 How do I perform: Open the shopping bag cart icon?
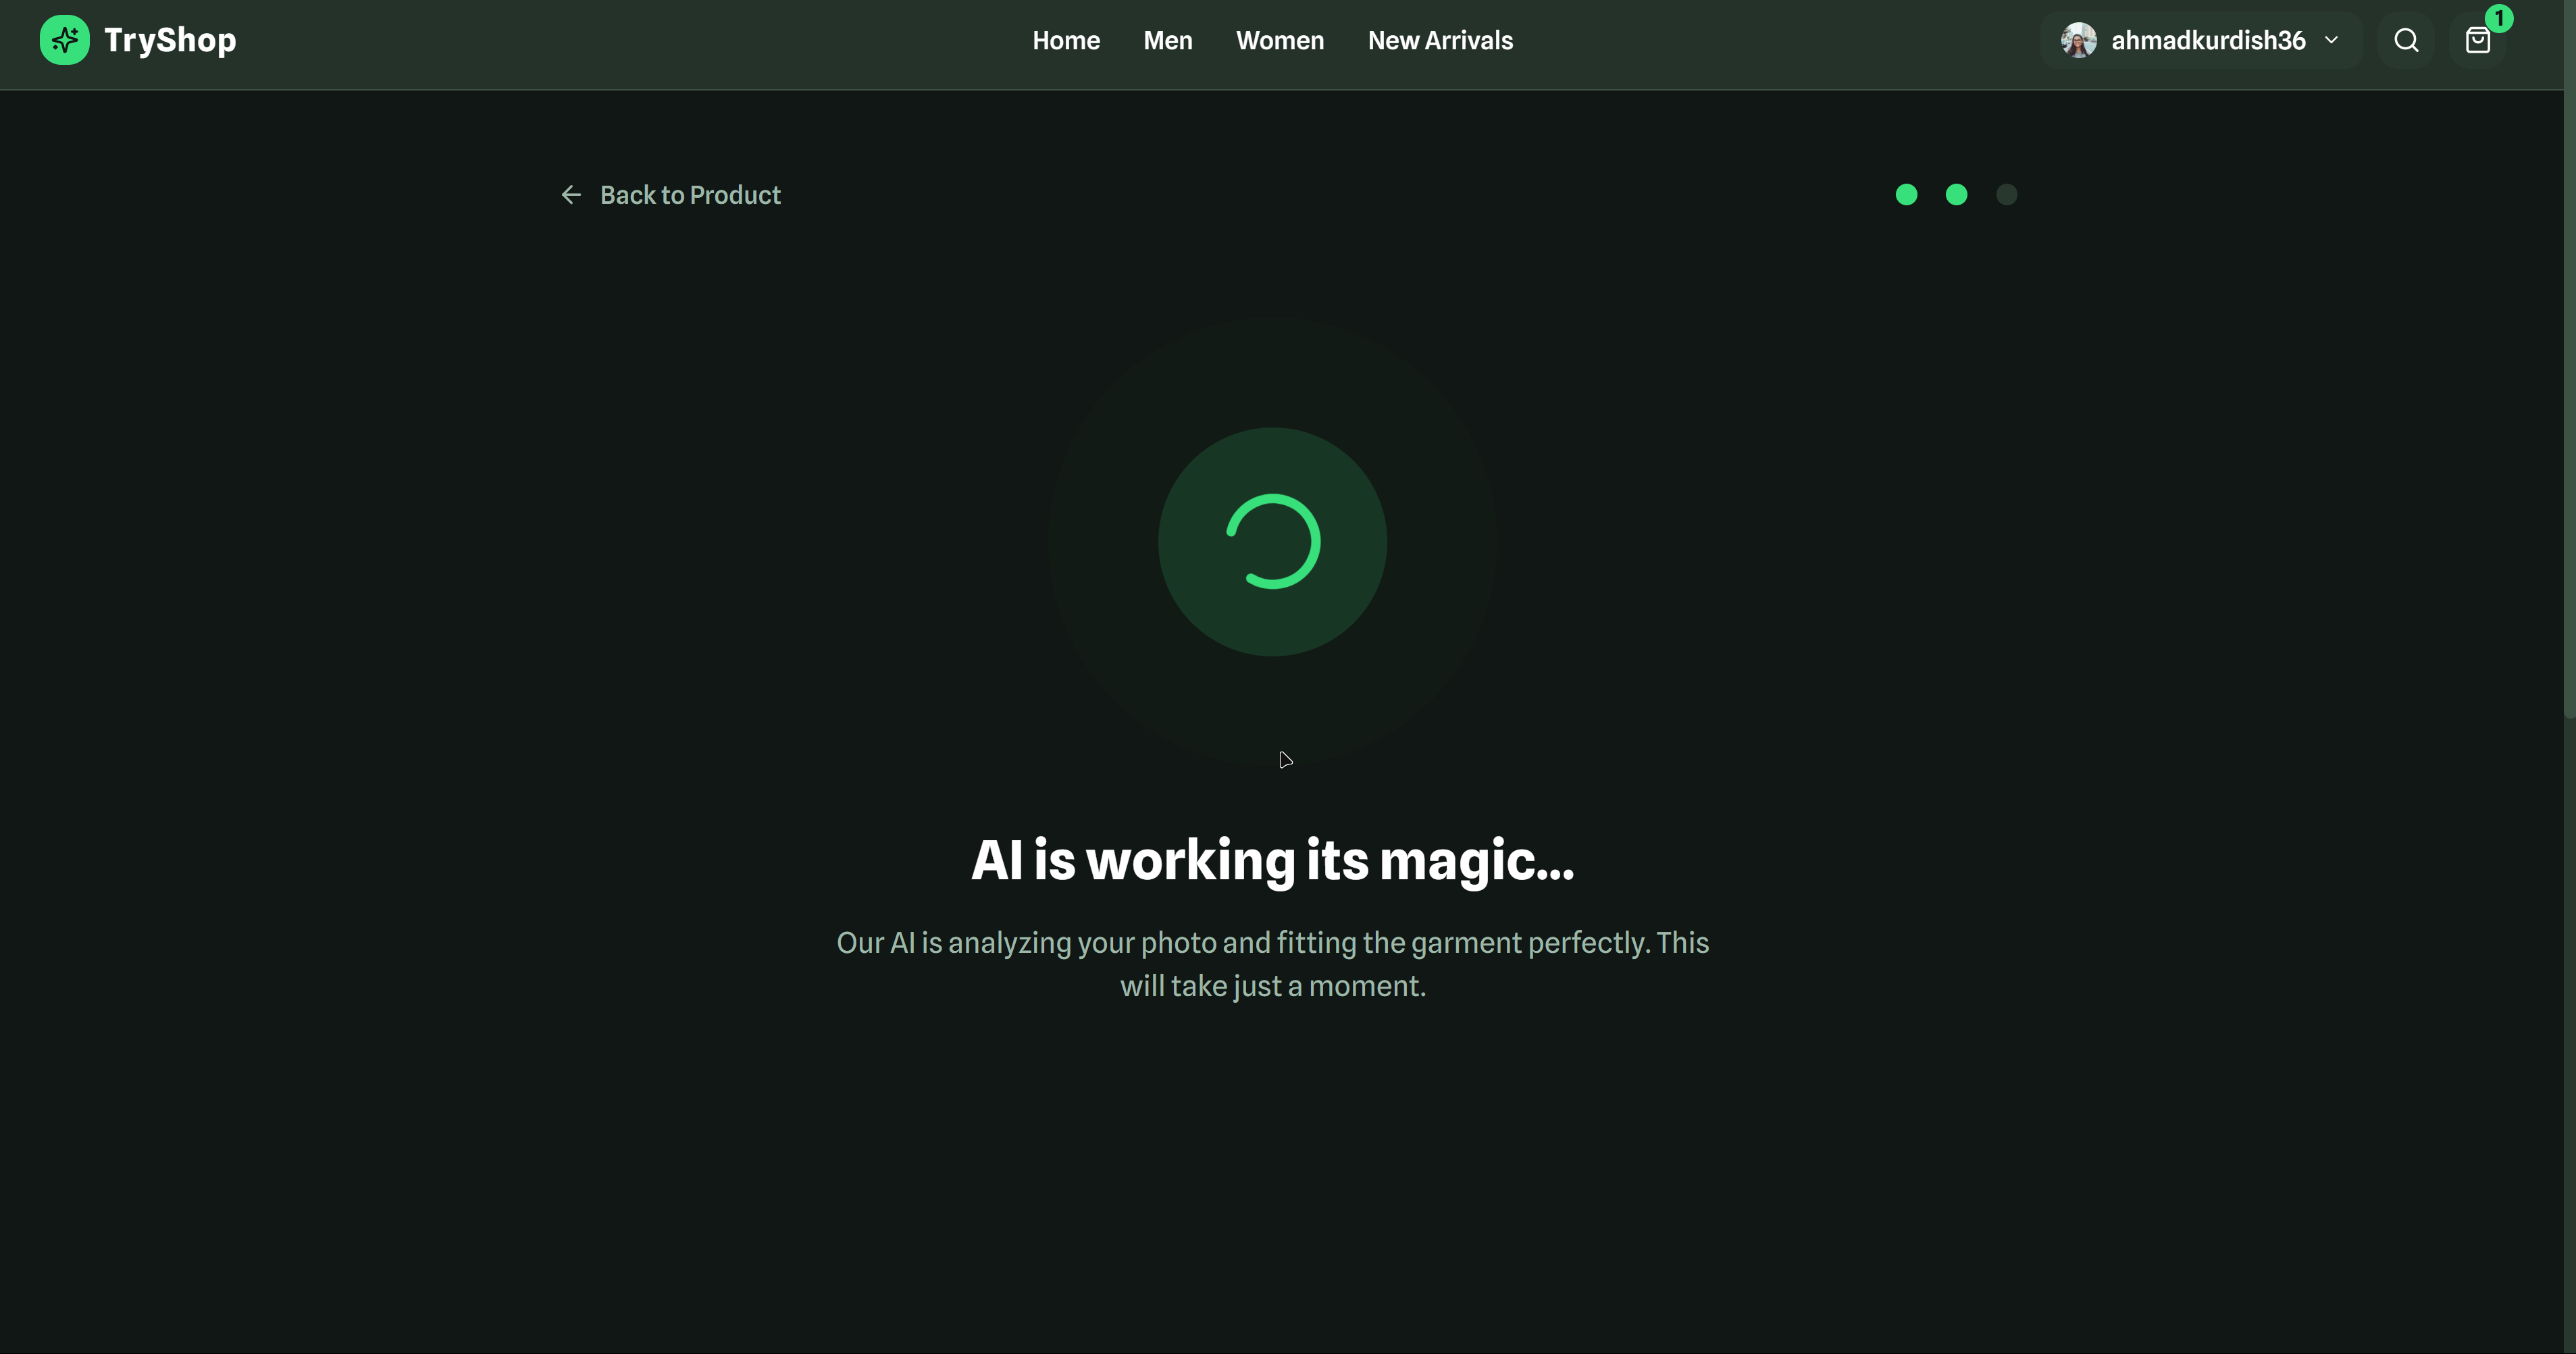2477,41
